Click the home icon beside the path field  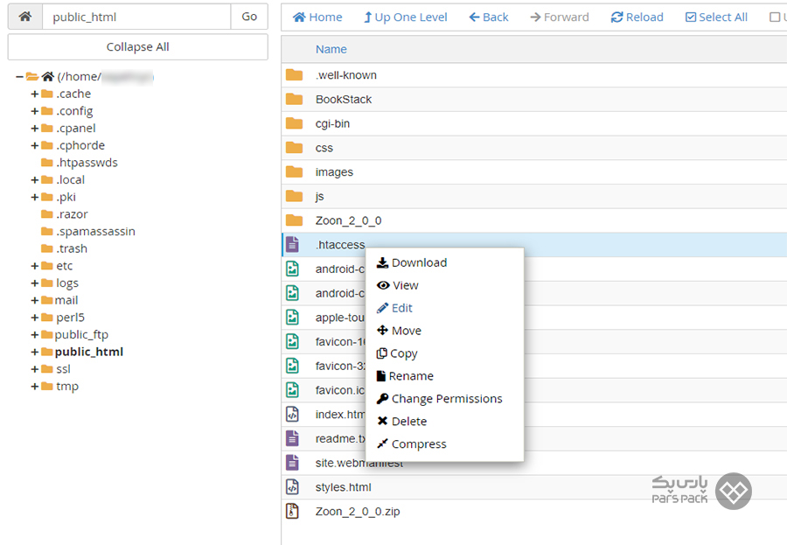pyautogui.click(x=25, y=17)
